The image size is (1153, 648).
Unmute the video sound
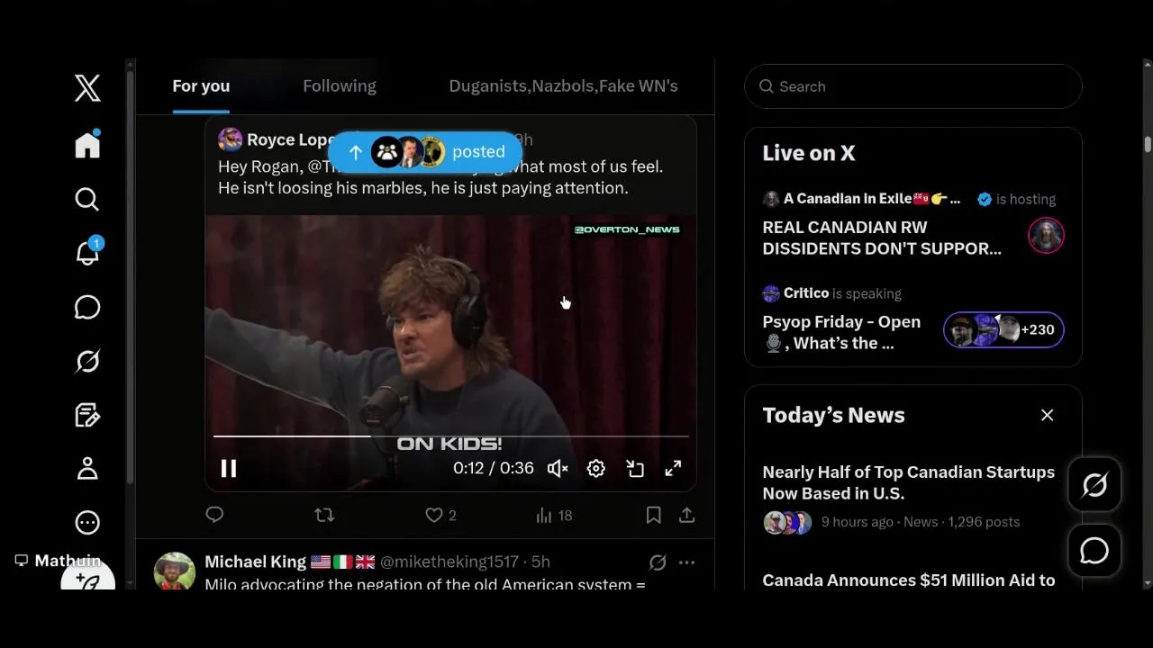558,468
